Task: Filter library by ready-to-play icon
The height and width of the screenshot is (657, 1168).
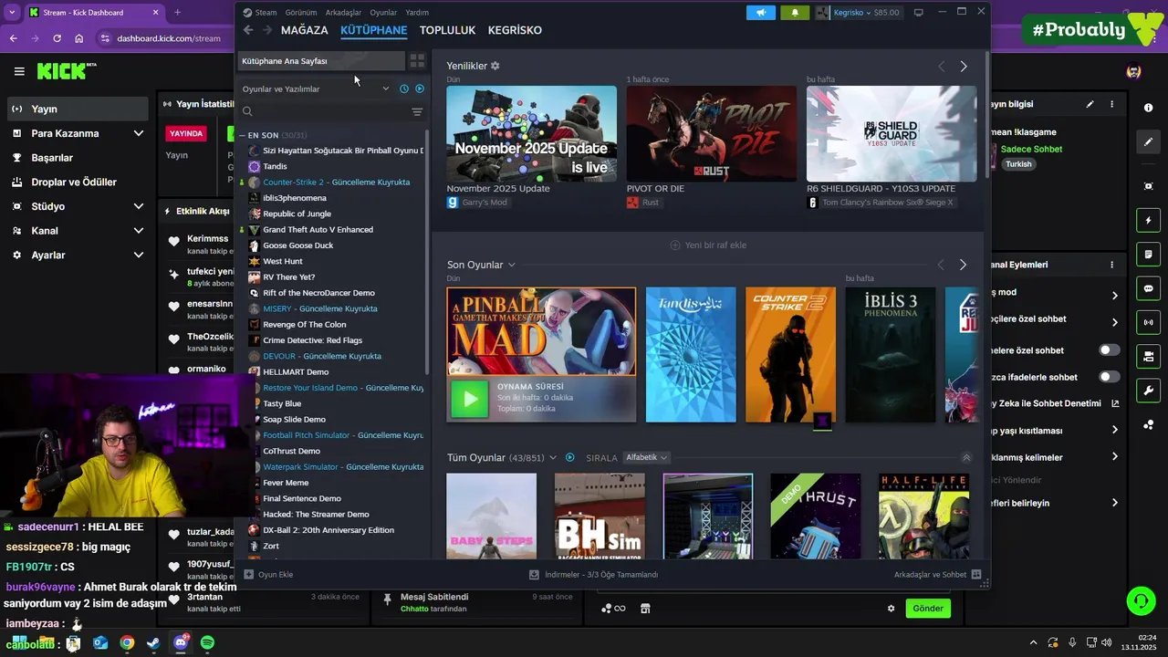Action: [x=420, y=89]
